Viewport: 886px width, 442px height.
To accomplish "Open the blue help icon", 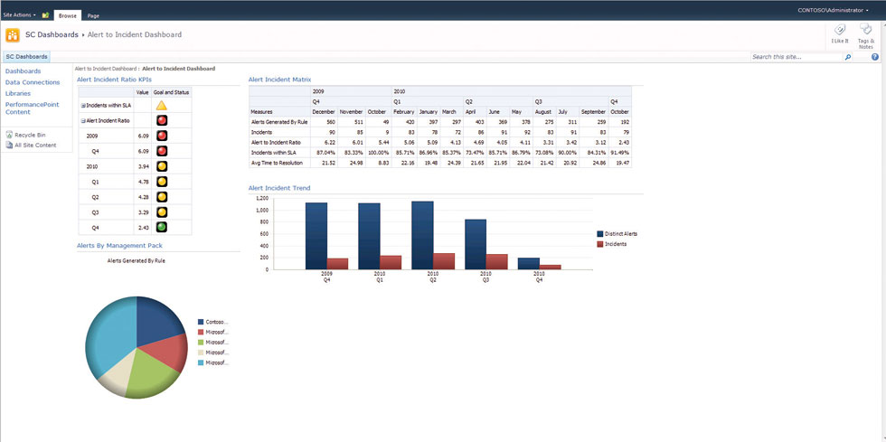I will tap(875, 57).
